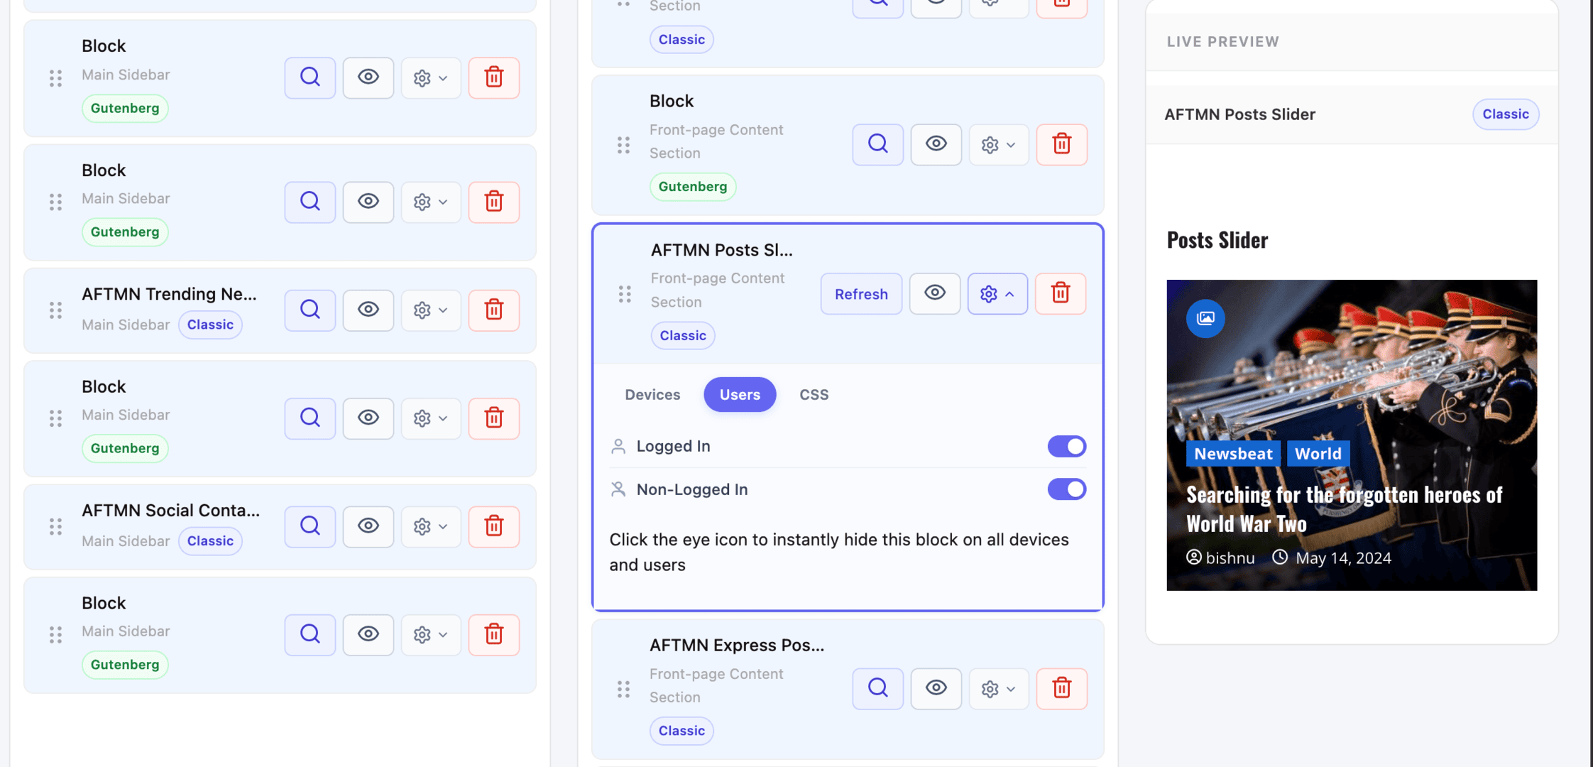The height and width of the screenshot is (767, 1593).
Task: Open the Newsbeat category in preview
Action: pos(1233,454)
